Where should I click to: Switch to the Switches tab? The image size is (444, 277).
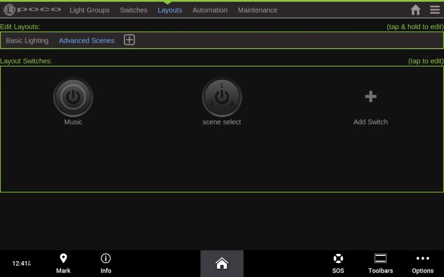[134, 10]
